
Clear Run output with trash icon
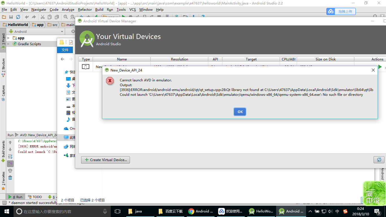coord(10,178)
